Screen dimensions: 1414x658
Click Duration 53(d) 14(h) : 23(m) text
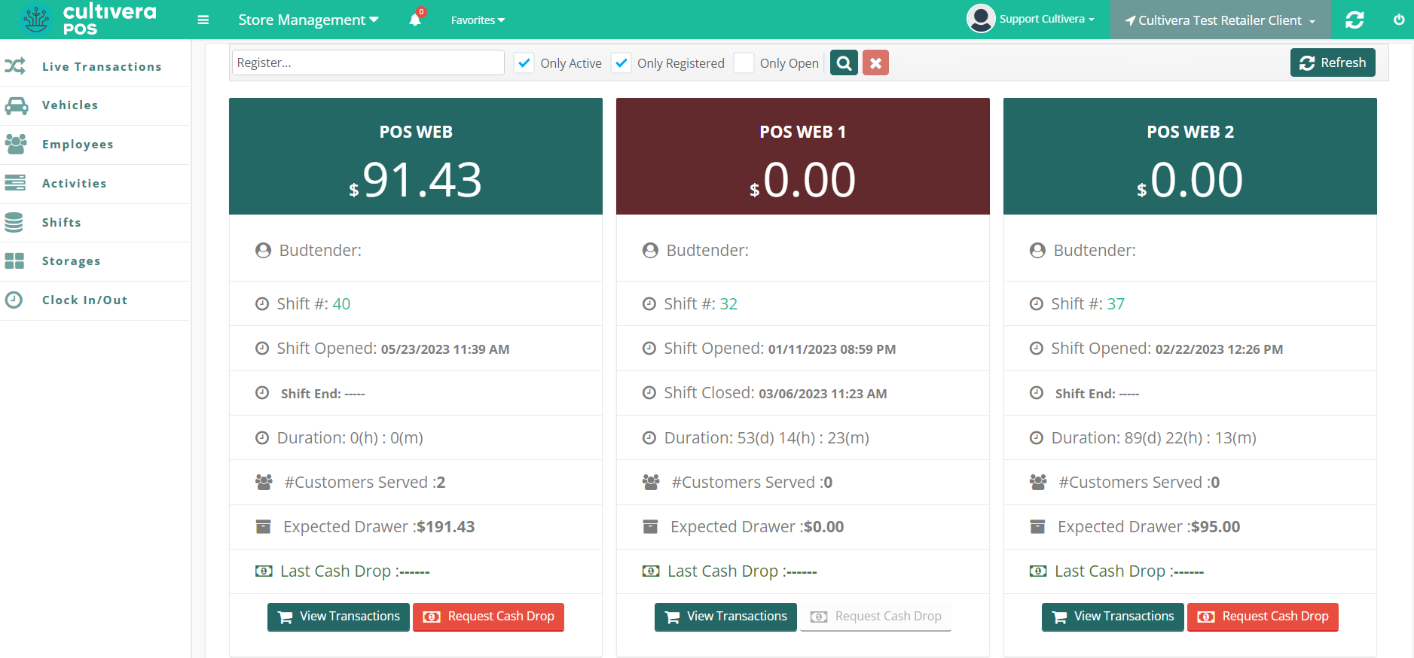coord(767,438)
